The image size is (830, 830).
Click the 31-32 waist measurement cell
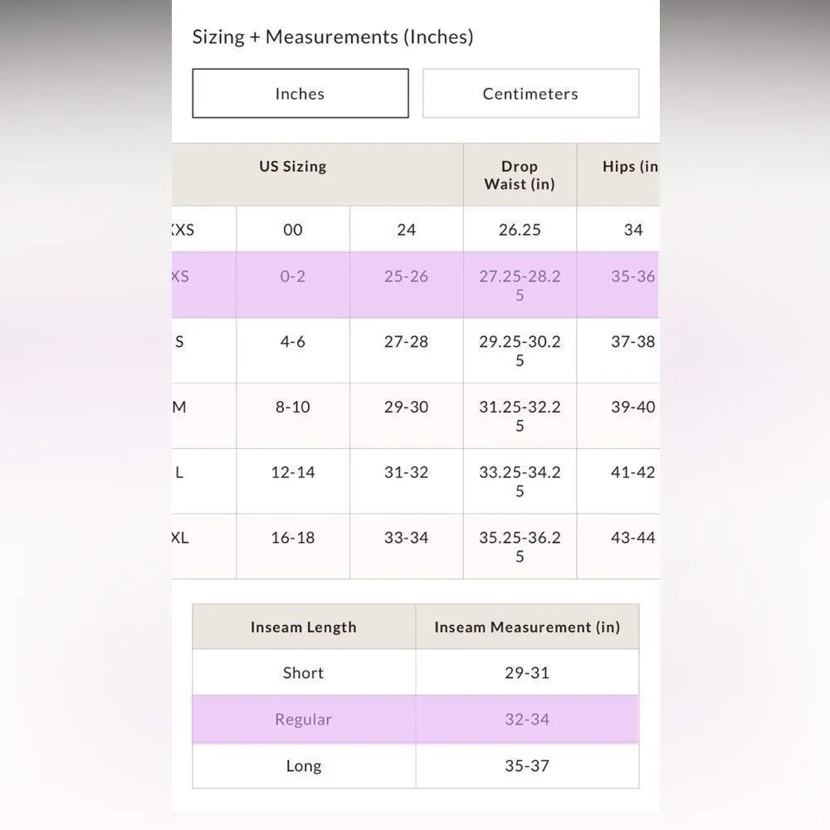point(406,472)
